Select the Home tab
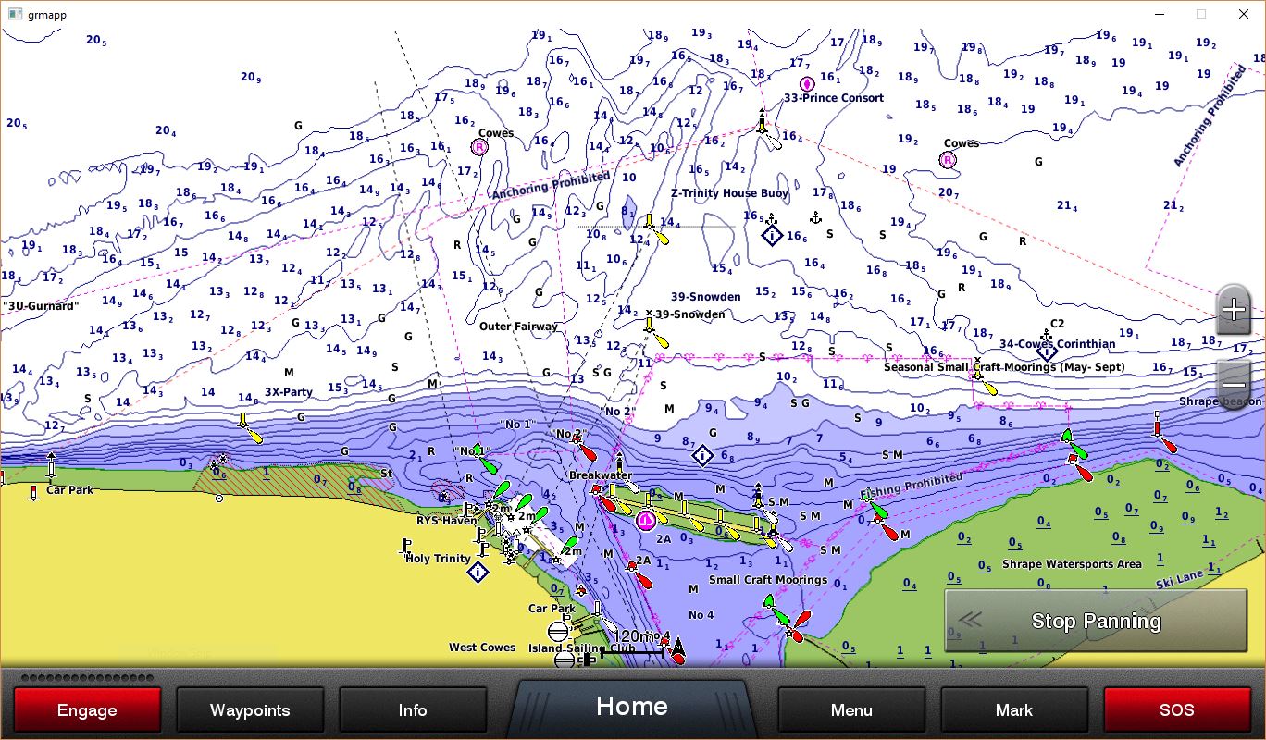Viewport: 1266px width, 740px height. pyautogui.click(x=632, y=707)
